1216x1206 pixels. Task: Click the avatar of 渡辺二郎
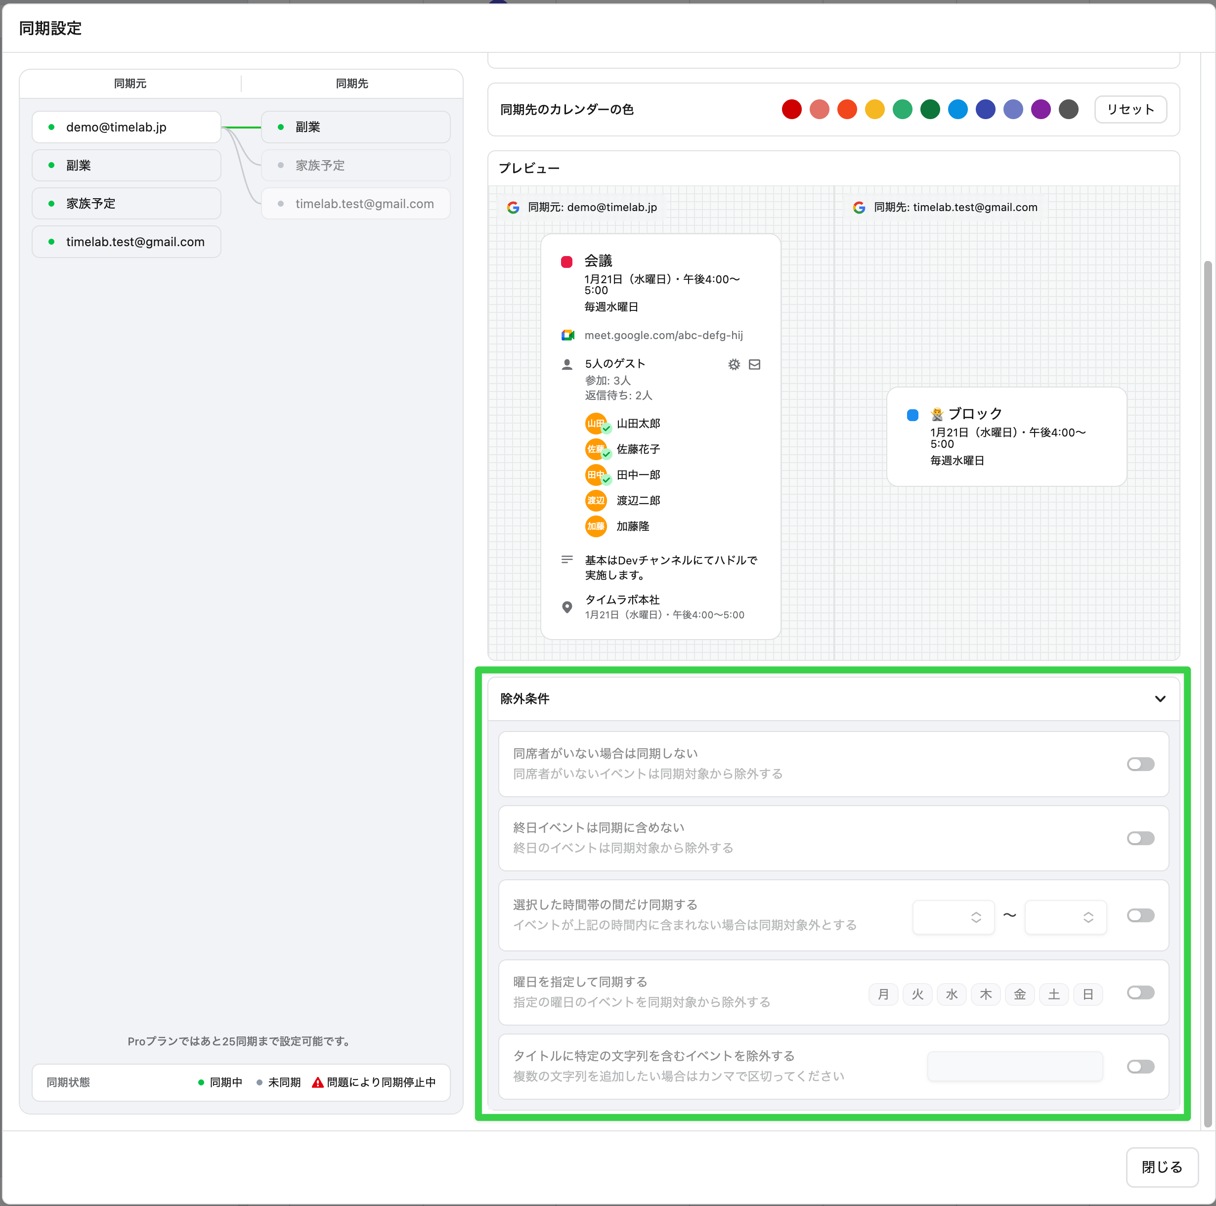596,501
